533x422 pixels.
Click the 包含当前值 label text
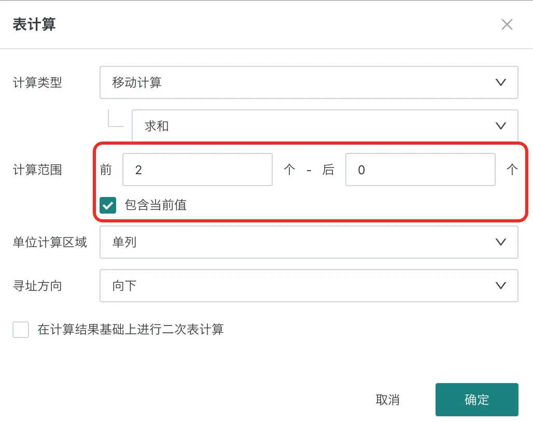156,205
